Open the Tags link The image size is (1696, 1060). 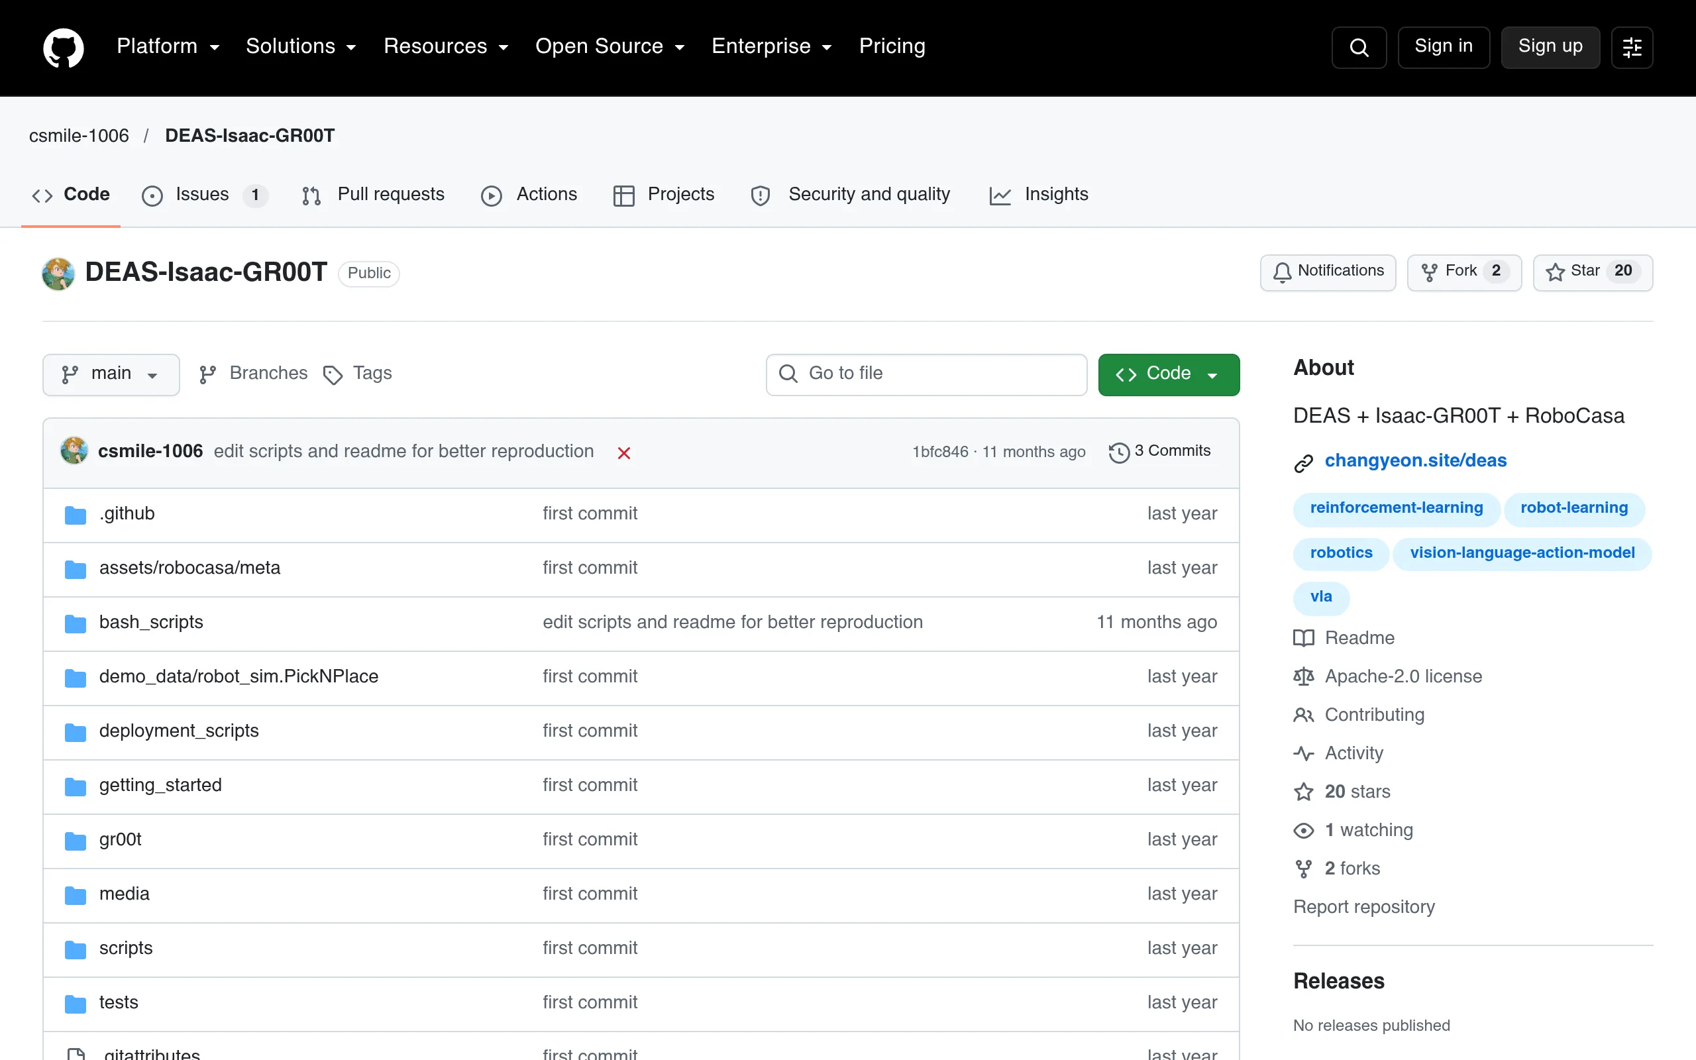(358, 374)
